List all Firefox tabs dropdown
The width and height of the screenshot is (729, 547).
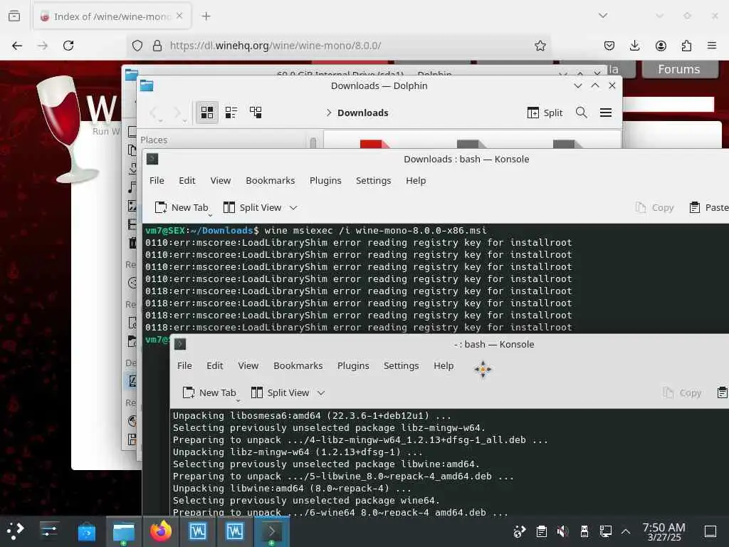pos(603,16)
